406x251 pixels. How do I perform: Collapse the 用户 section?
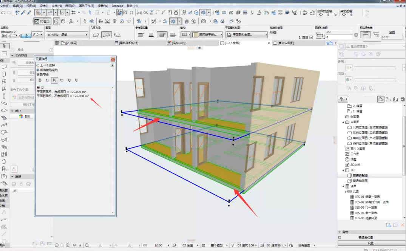12,111
